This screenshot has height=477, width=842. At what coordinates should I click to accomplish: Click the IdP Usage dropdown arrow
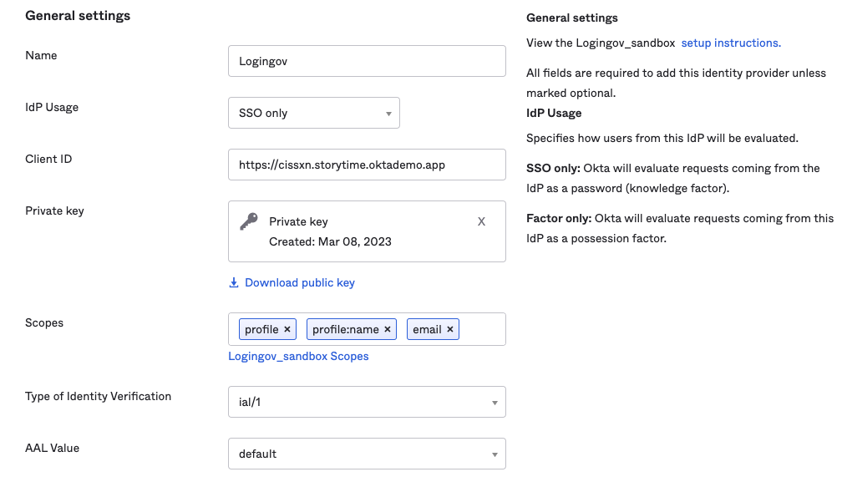388,114
